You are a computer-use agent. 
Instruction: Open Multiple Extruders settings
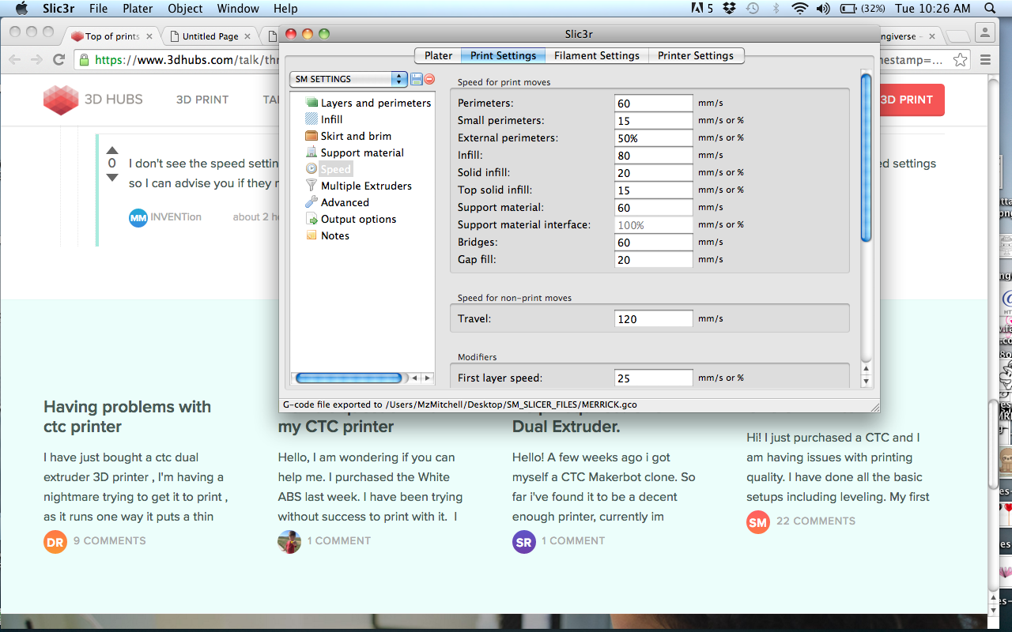tap(365, 186)
